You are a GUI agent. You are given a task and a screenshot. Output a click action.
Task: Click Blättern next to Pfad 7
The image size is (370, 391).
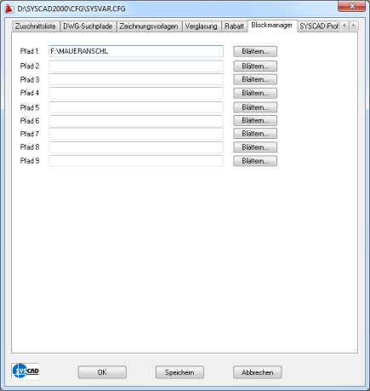(255, 134)
